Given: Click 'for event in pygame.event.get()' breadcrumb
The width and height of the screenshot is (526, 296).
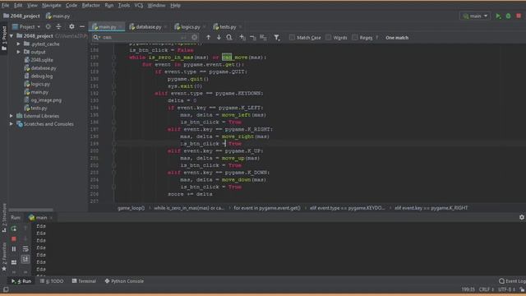Looking at the screenshot, I should pyautogui.click(x=267, y=208).
